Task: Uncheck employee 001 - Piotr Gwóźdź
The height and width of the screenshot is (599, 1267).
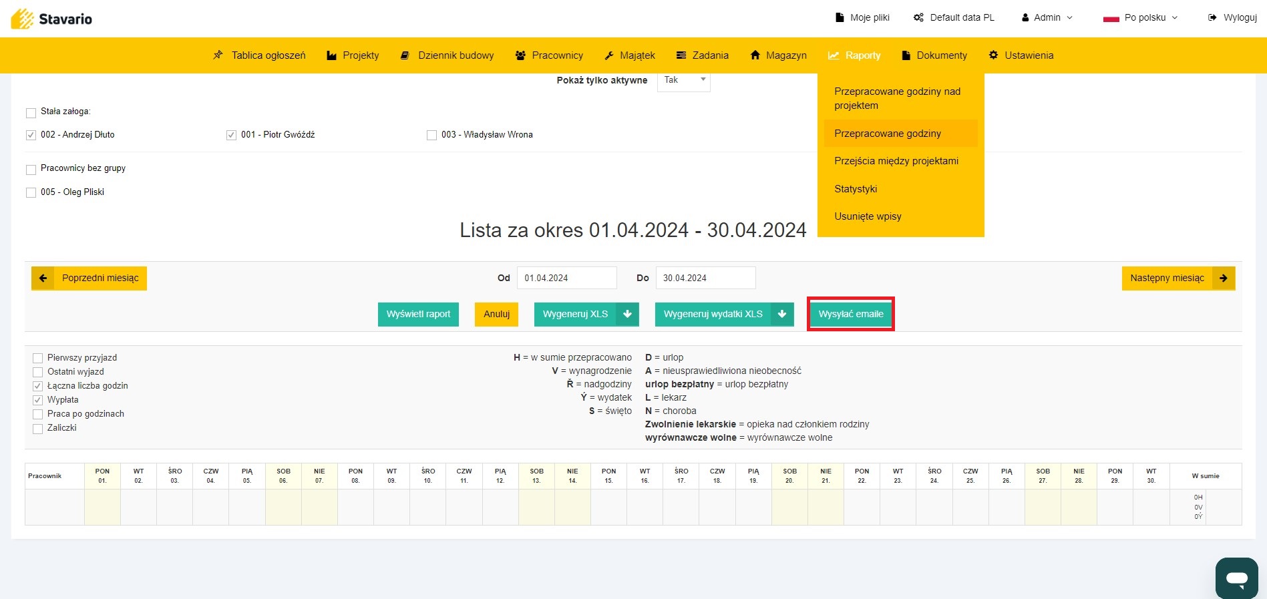Action: (x=231, y=136)
